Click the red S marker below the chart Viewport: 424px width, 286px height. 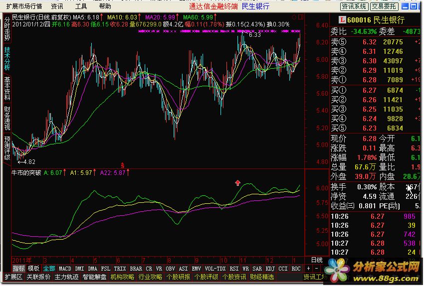click(123, 165)
